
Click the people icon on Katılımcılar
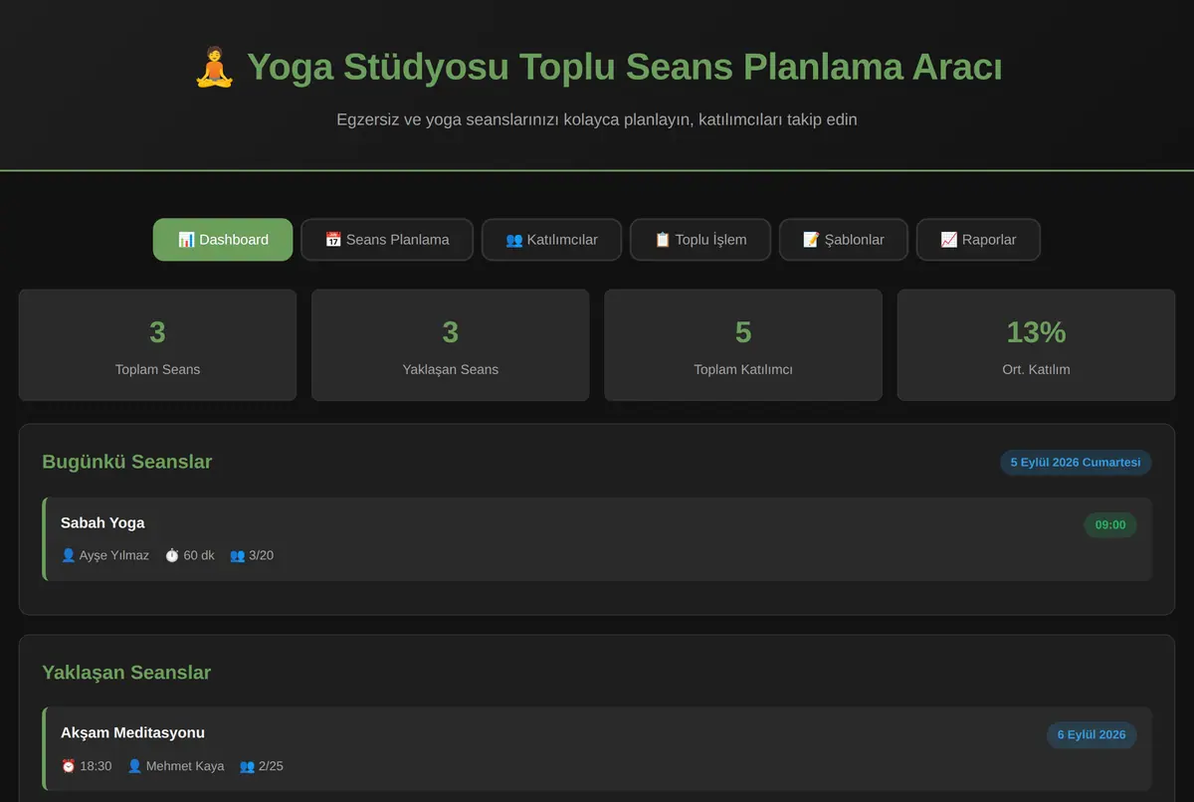513,240
